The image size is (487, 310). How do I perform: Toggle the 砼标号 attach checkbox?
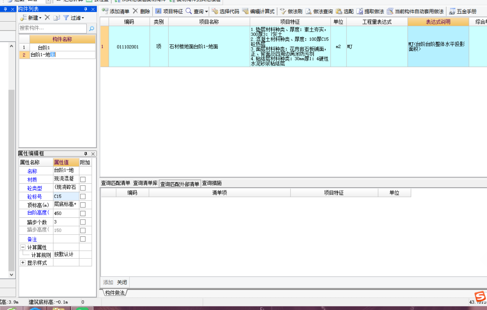click(x=83, y=196)
